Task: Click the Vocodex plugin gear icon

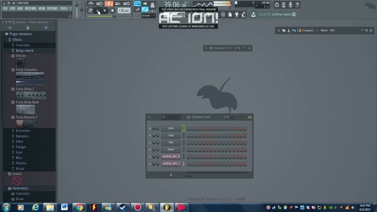Action: coord(211,48)
